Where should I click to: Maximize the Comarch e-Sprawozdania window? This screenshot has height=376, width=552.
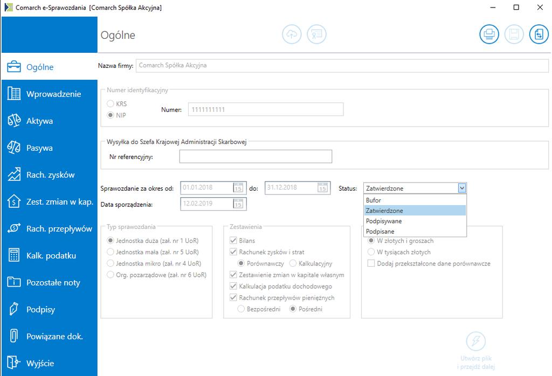pyautogui.click(x=516, y=8)
